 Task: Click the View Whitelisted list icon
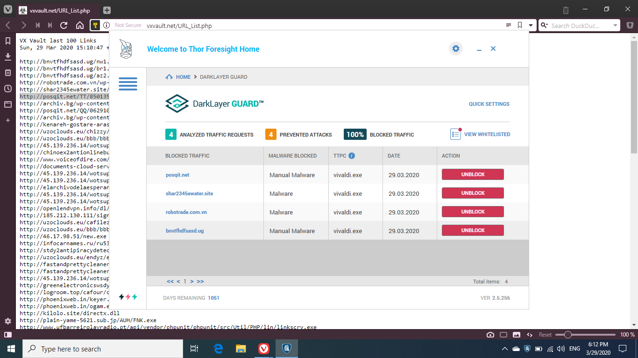(x=455, y=134)
